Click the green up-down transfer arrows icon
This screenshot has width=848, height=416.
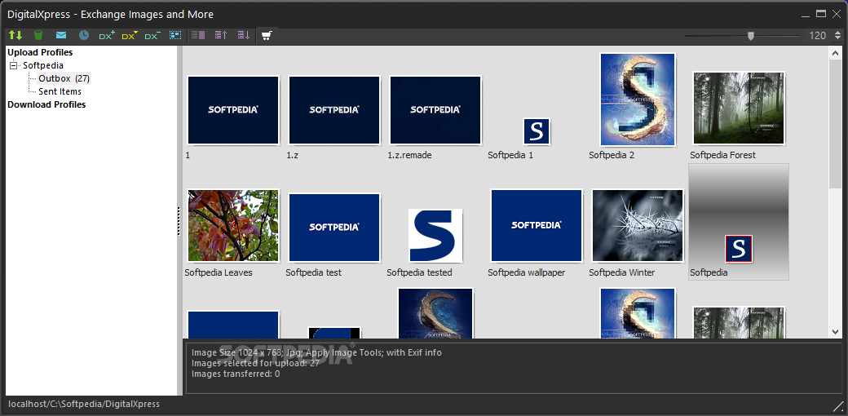tap(15, 36)
